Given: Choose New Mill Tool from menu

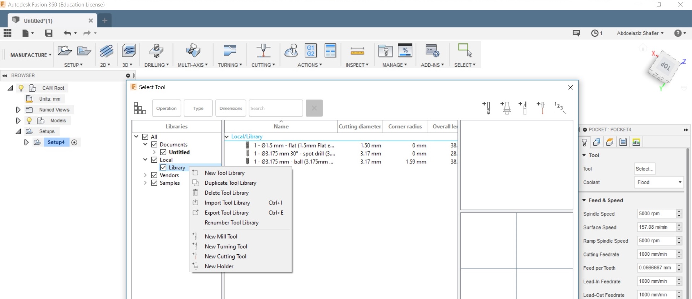Looking at the screenshot, I should tap(221, 237).
